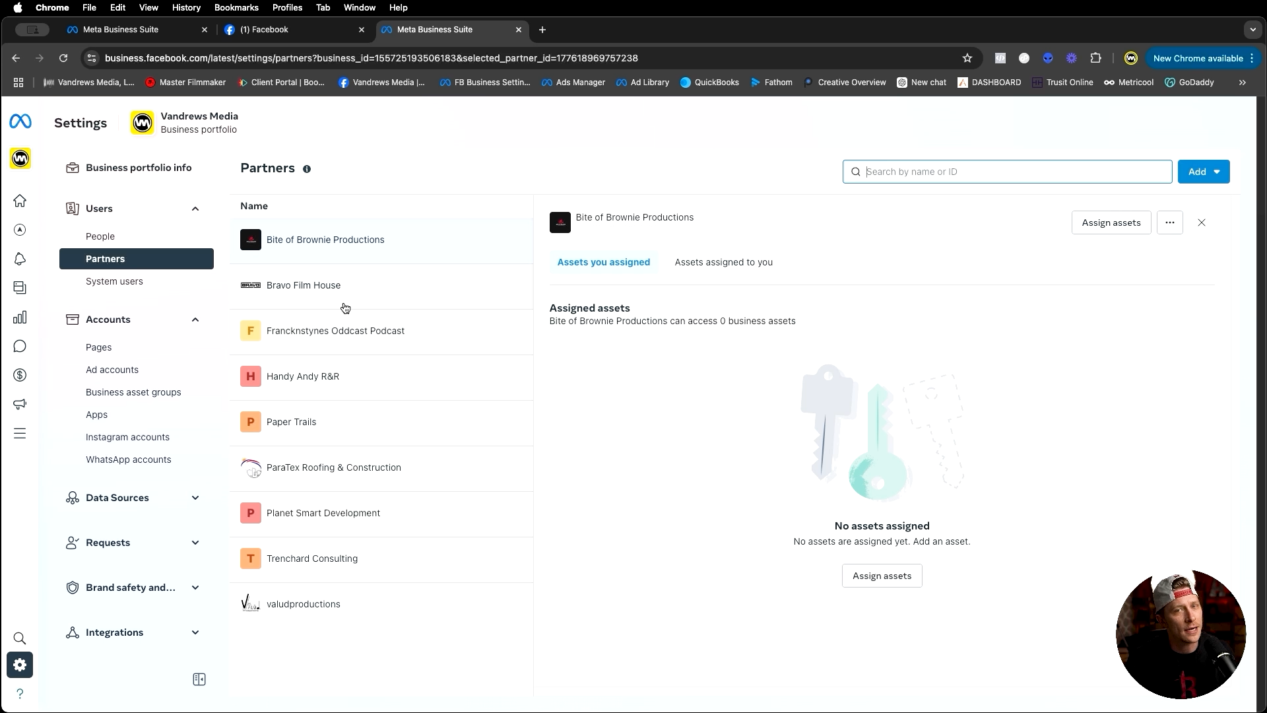Open the Help question mark icon

tap(20, 694)
